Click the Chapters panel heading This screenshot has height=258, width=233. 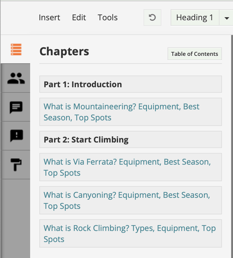[x=64, y=51]
